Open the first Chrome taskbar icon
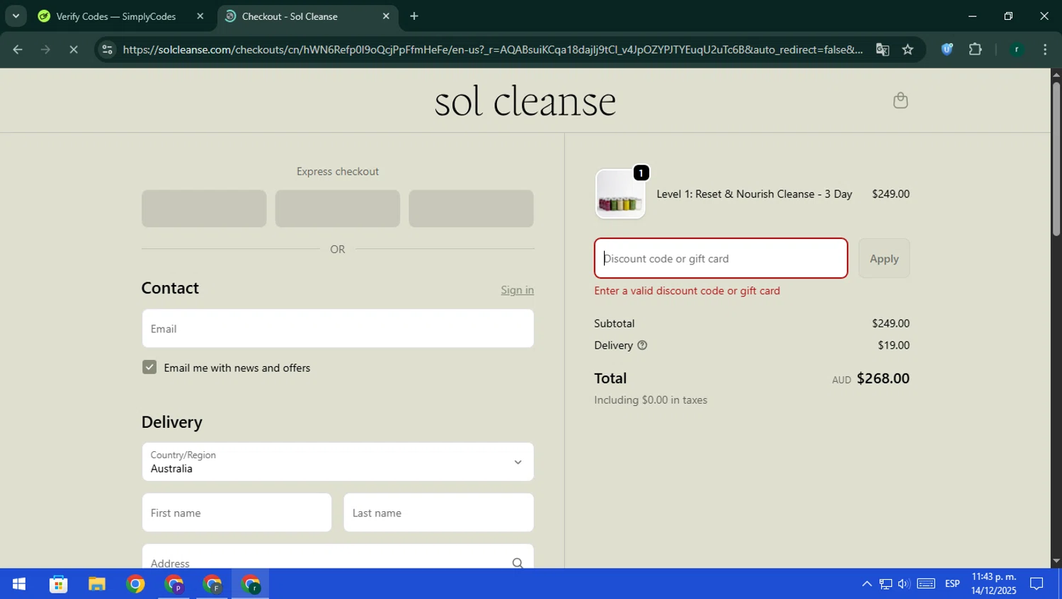The image size is (1062, 599). coord(135,584)
